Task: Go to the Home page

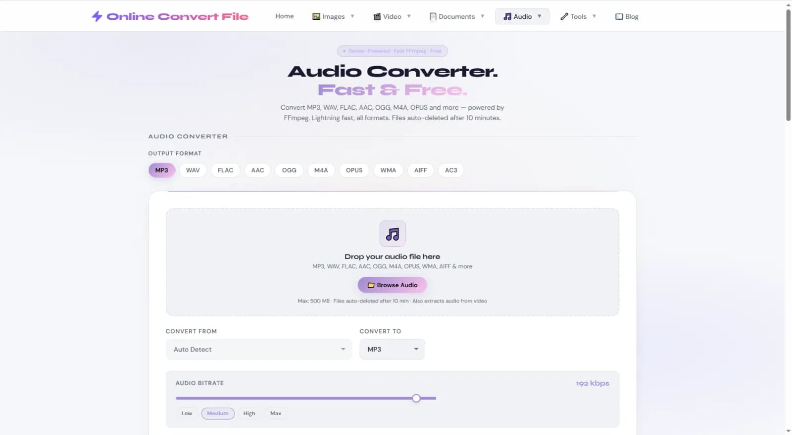Action: point(285,16)
